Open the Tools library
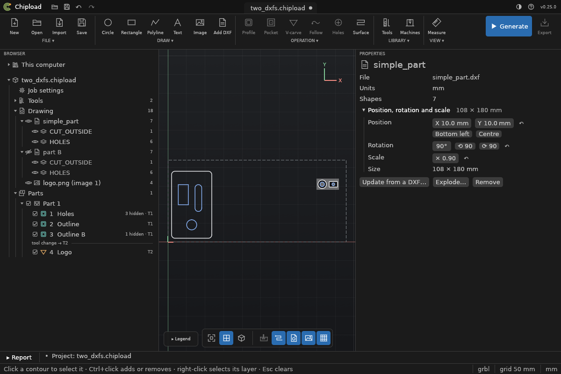561x374 pixels. point(387,26)
